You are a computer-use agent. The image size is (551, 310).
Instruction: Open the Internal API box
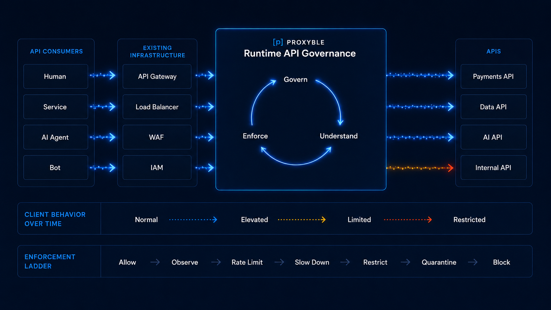pyautogui.click(x=493, y=167)
